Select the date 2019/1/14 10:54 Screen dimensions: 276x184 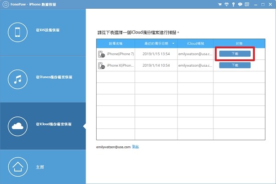click(x=156, y=65)
